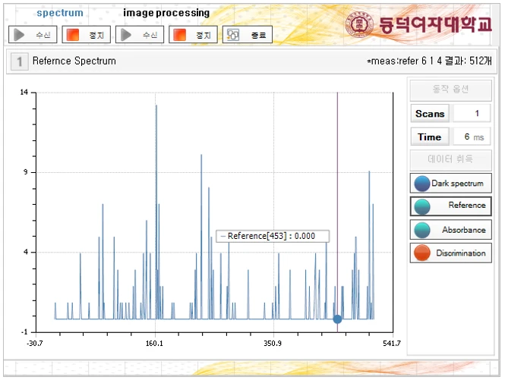The width and height of the screenshot is (505, 380).
Task: Click the x-axis label 541.7
Action: [392, 344]
